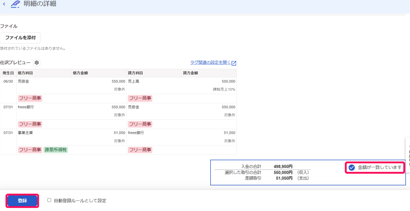The image size is (410, 211).
Task: Click the 選択した取引の合計 550,000円 value
Action: click(283, 172)
